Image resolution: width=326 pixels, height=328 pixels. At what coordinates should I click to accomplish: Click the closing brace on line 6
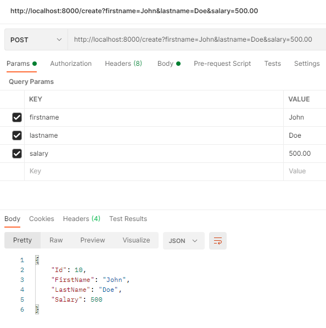[37, 309]
